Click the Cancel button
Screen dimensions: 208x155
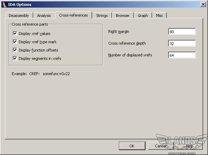[161, 146]
